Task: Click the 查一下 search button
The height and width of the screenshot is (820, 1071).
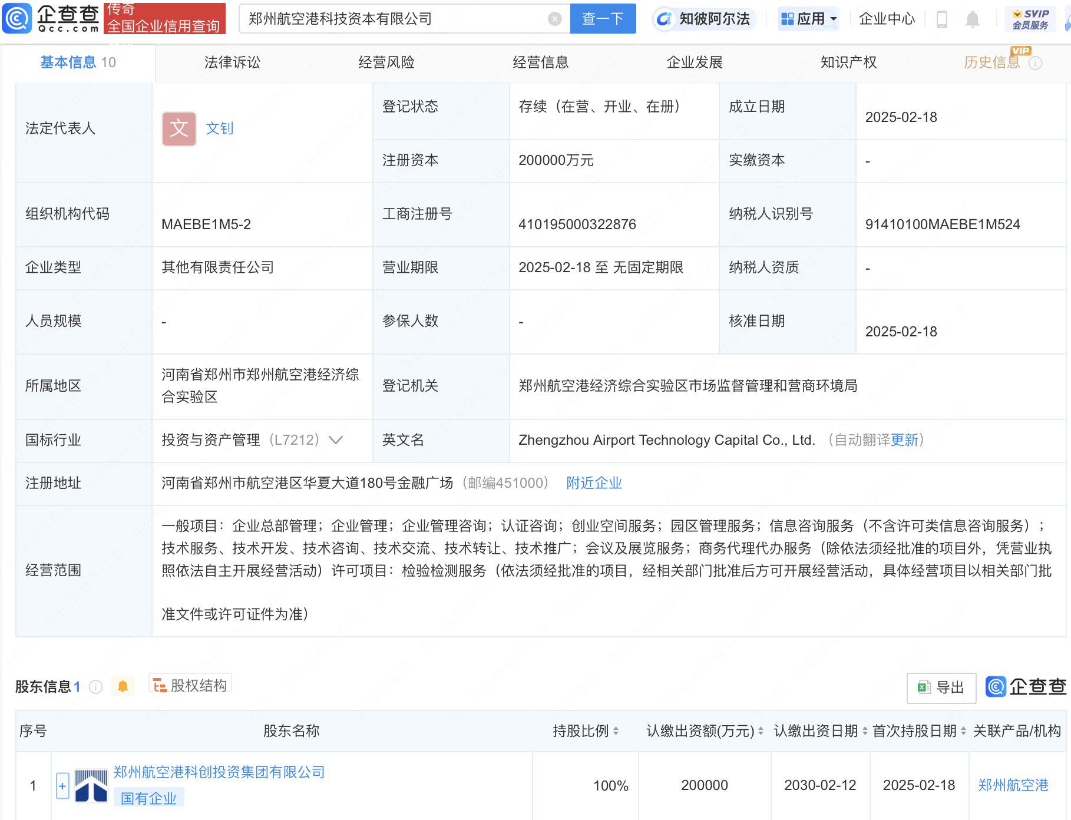Action: [x=602, y=18]
